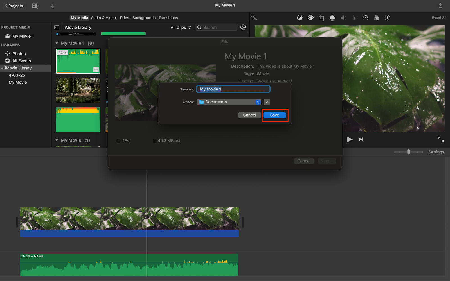Open the speed adjustment speedometer icon
The height and width of the screenshot is (281, 450).
(x=365, y=18)
